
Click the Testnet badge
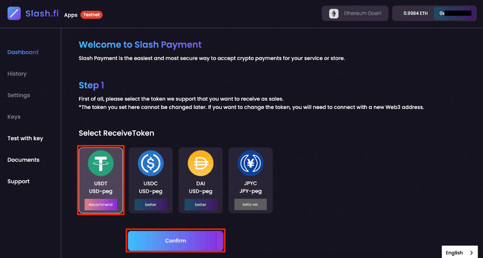[x=92, y=15]
